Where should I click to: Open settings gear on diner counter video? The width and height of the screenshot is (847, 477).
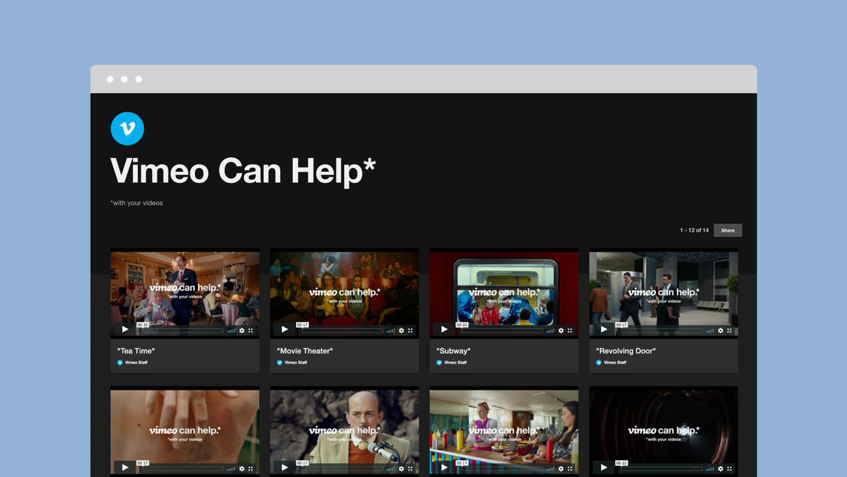[x=561, y=469]
